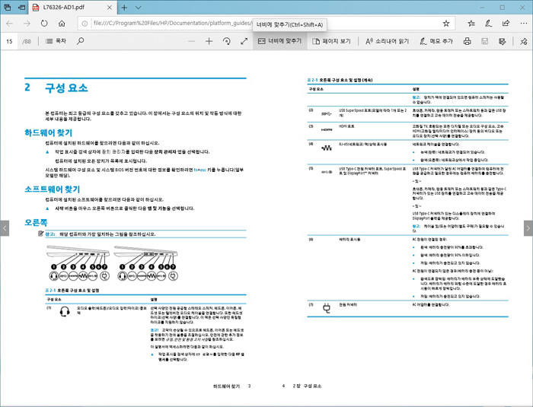Image resolution: width=533 pixels, height=407 pixels.
Task: Click the set tabs aside icon
Action: pos(21,7)
